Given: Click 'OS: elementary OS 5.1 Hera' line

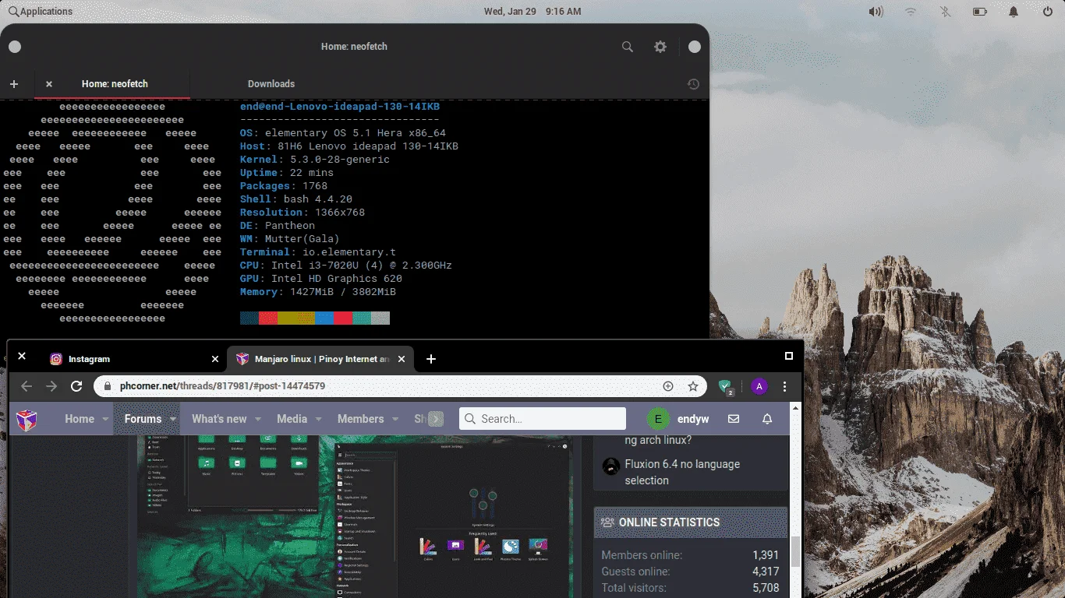Looking at the screenshot, I should (x=343, y=133).
